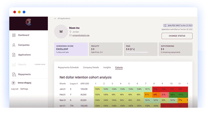
Task: Click the Sale Price: $ 0 text
Action: (x=97, y=53)
